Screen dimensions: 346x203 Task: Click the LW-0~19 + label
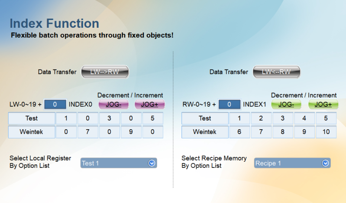(26, 105)
